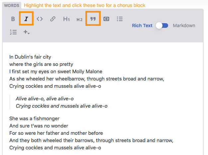Insert blockquote using the quote icon
The image size is (208, 155).
tap(93, 19)
